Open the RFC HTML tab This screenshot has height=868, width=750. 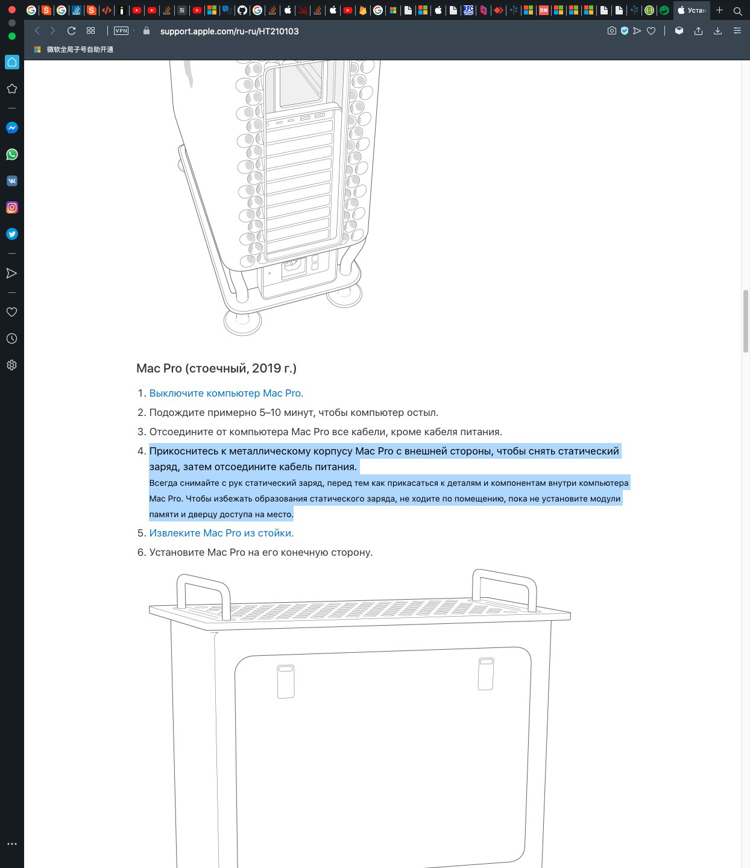468,10
